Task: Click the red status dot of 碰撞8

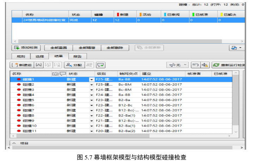Action: 19,115
